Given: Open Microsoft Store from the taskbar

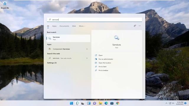Looking at the screenshot, I should [112, 103].
